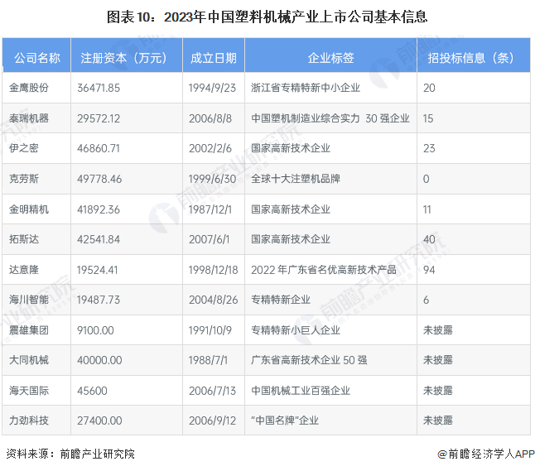
Task: Select company name 伊之密
Action: tap(24, 148)
